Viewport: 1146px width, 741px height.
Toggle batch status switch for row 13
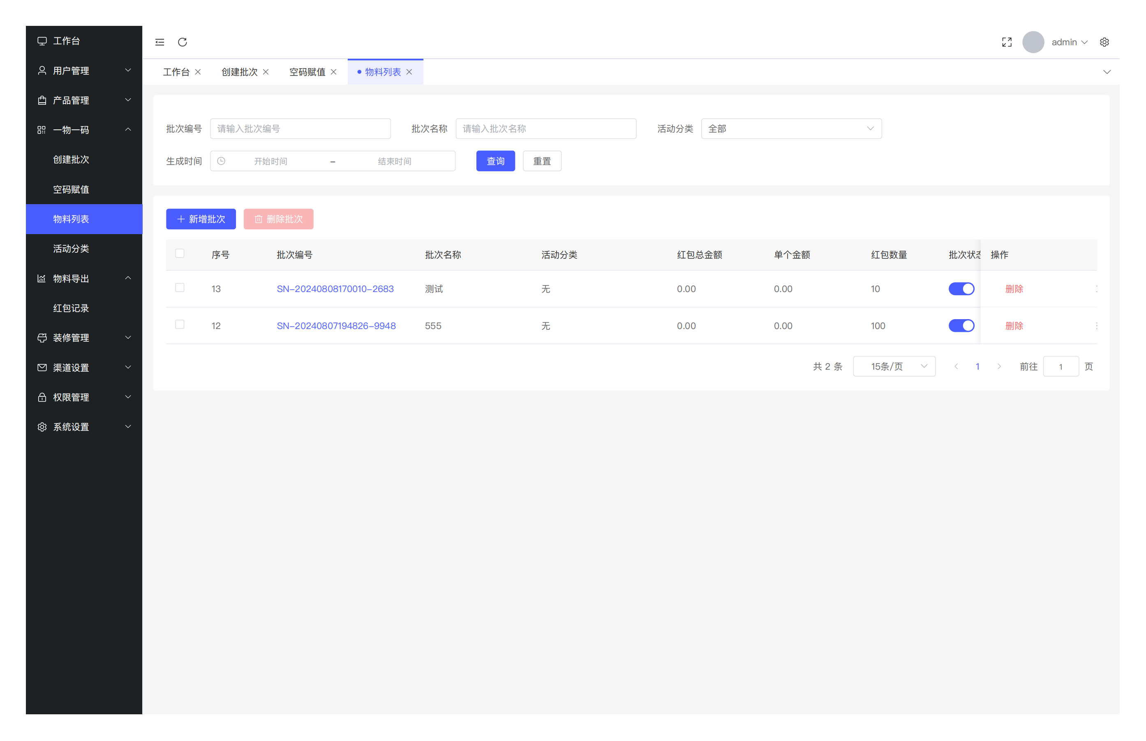(x=961, y=289)
